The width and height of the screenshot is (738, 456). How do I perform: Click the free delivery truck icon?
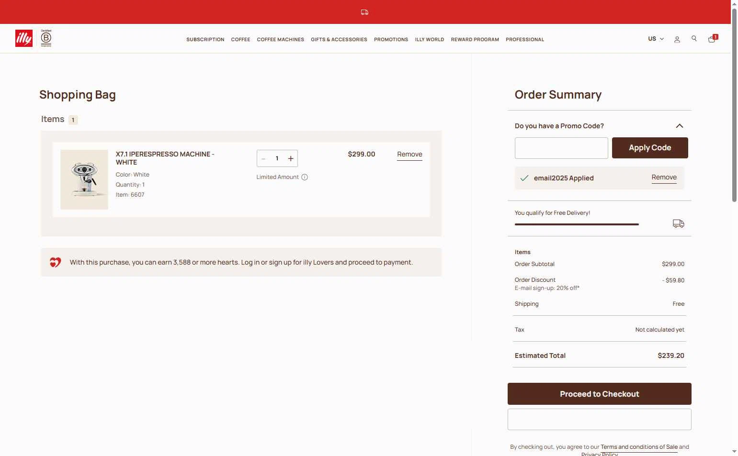click(679, 223)
